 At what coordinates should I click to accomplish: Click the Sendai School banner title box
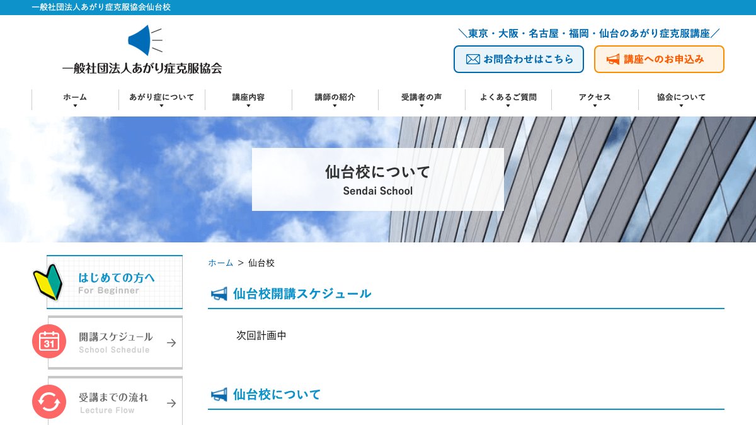(378, 179)
